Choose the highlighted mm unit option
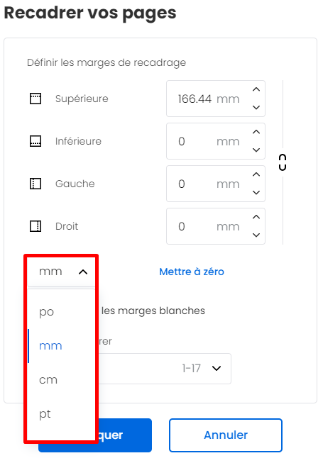Viewport: 323px width, 463px height. tap(62, 346)
